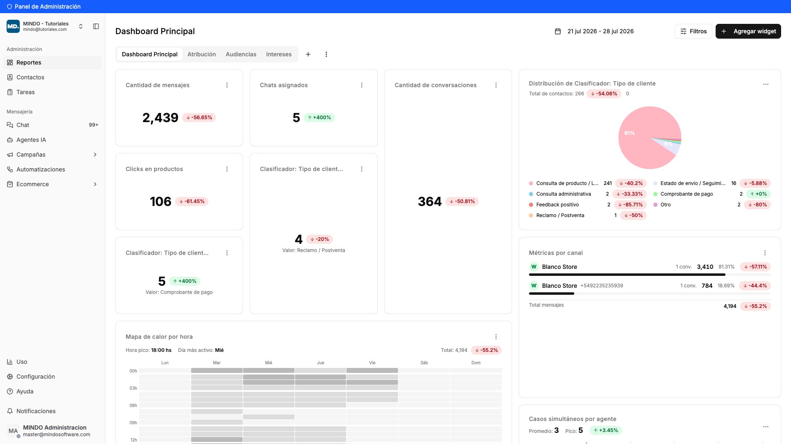The width and height of the screenshot is (791, 444).
Task: Click the 99+ Chat unread badge
Action: (x=94, y=125)
